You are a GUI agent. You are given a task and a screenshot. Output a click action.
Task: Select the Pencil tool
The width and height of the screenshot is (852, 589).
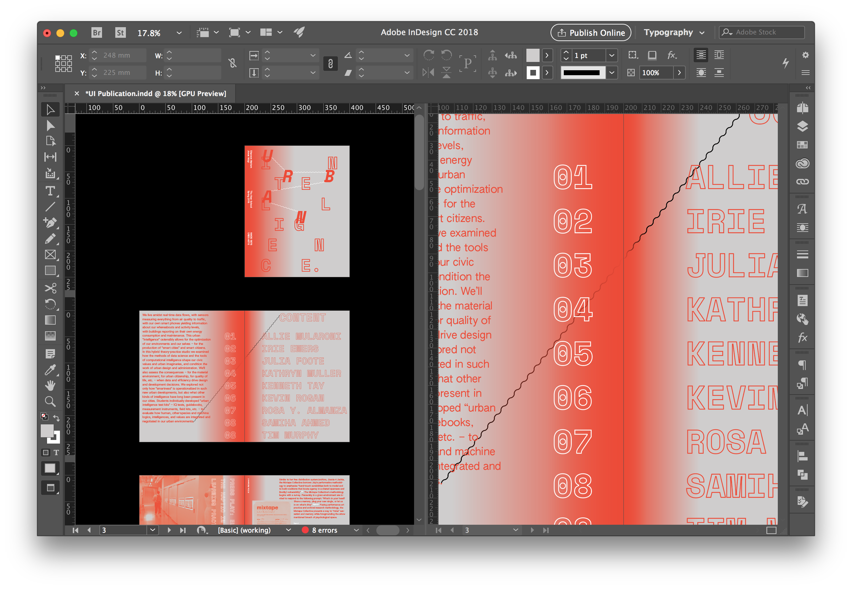coord(51,239)
